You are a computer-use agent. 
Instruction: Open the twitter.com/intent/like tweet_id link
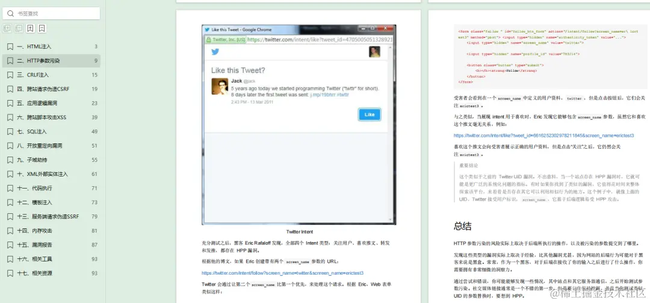pos(543,136)
